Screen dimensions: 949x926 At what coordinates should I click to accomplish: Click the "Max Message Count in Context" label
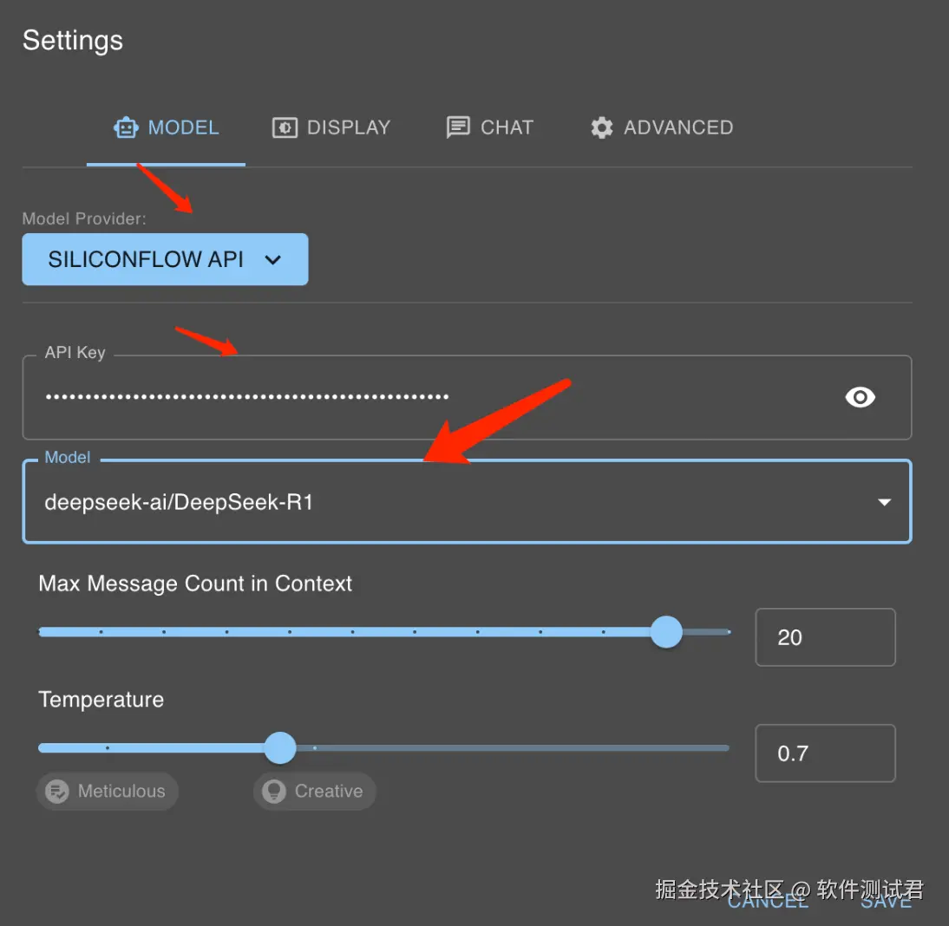tap(195, 584)
